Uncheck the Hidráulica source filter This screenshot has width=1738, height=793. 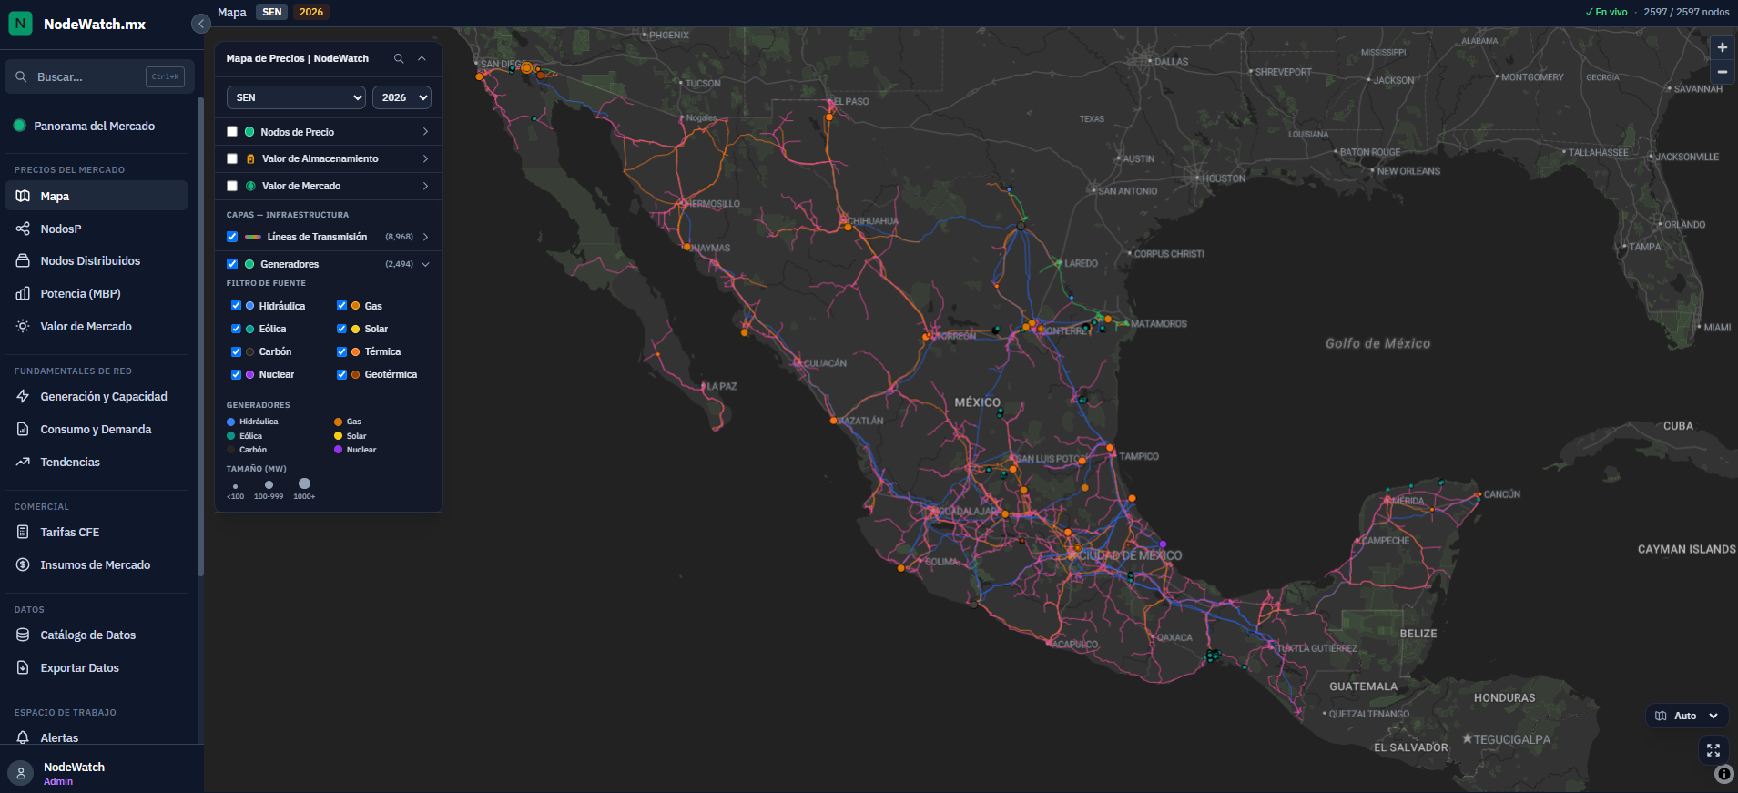coord(236,306)
